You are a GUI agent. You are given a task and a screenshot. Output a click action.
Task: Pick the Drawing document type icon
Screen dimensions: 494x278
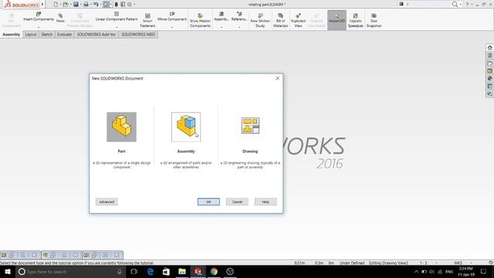(250, 126)
